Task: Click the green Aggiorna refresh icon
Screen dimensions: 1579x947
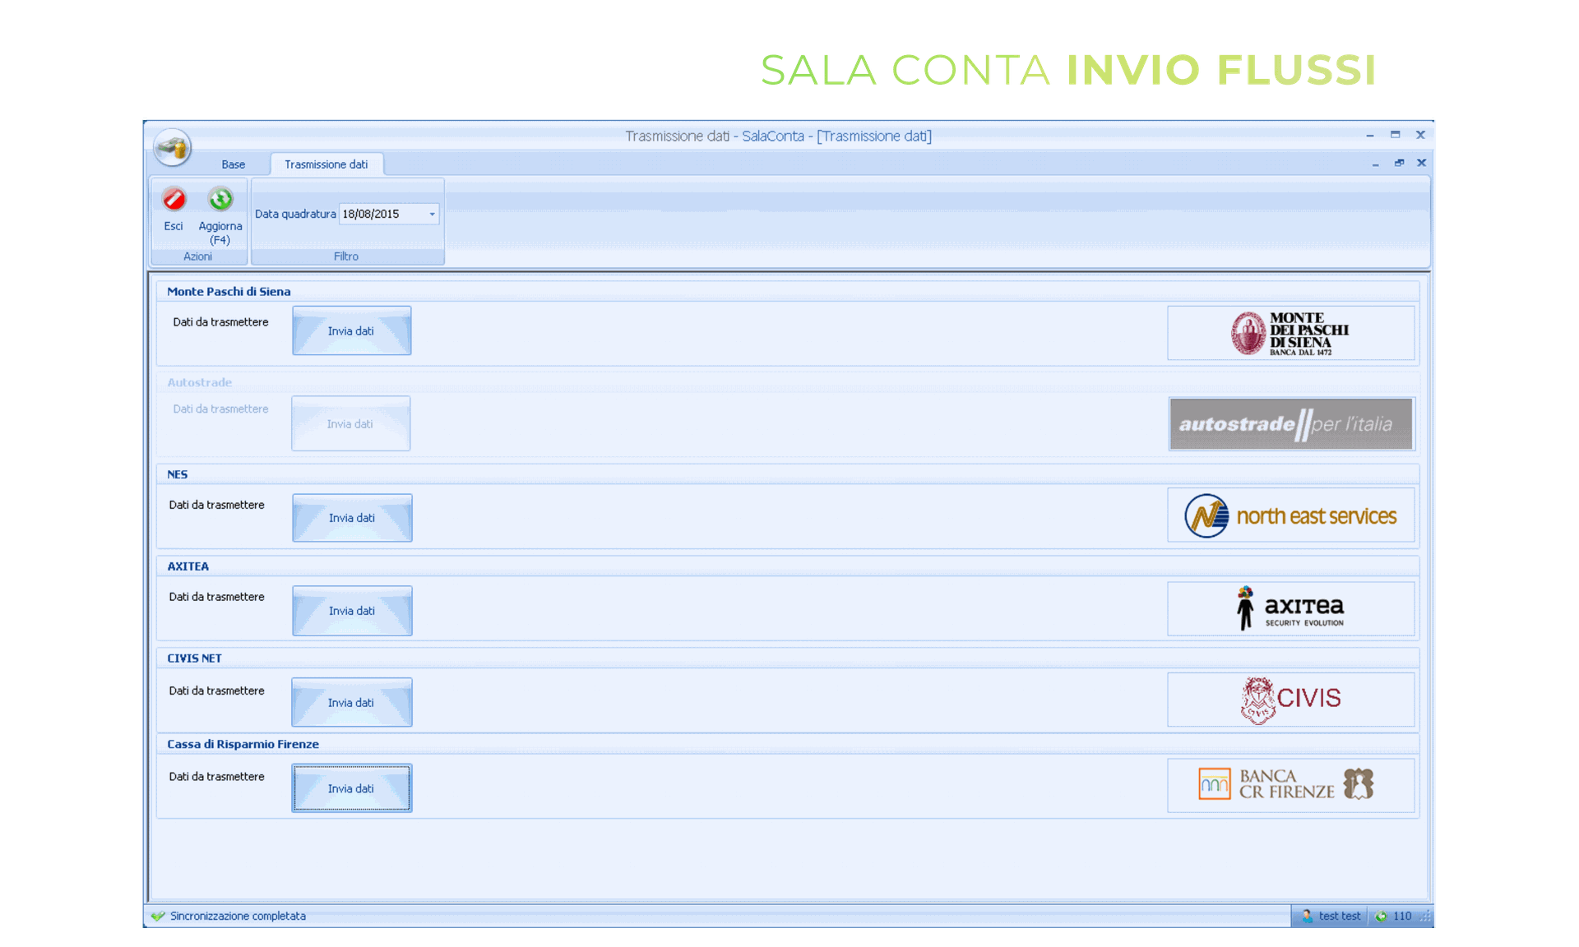Action: coord(220,199)
